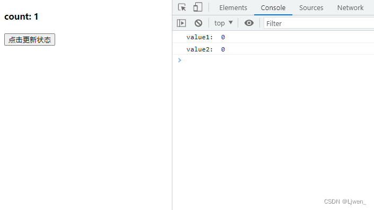The width and height of the screenshot is (374, 210).
Task: Select the Console tab
Action: click(x=273, y=7)
